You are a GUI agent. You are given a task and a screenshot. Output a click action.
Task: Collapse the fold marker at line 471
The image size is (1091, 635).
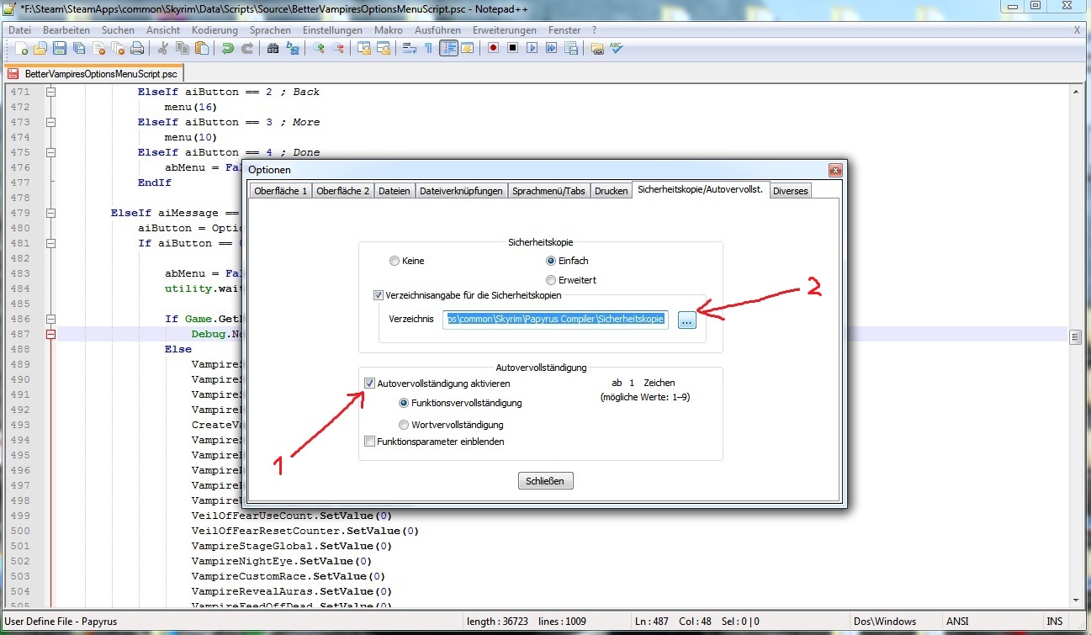pos(50,92)
